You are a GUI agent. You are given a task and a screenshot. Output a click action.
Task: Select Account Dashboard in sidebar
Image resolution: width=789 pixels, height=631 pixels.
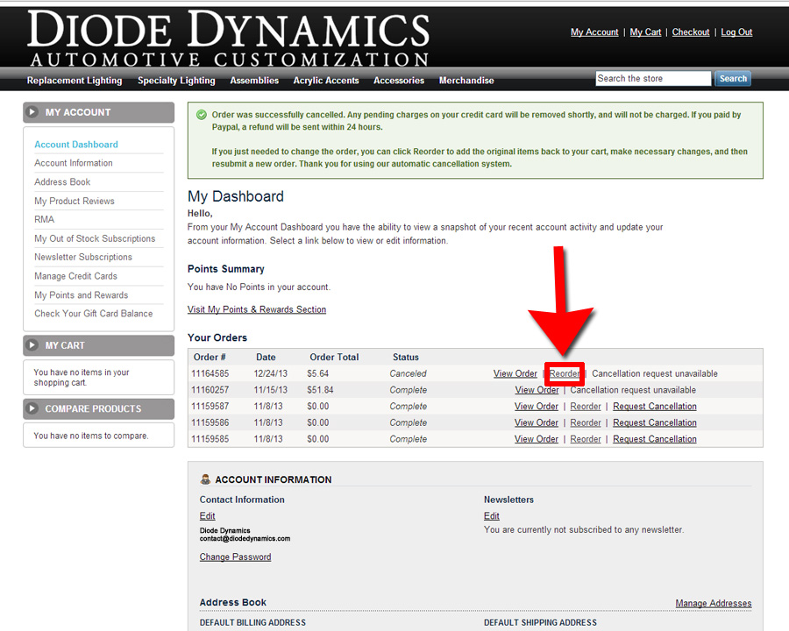76,145
